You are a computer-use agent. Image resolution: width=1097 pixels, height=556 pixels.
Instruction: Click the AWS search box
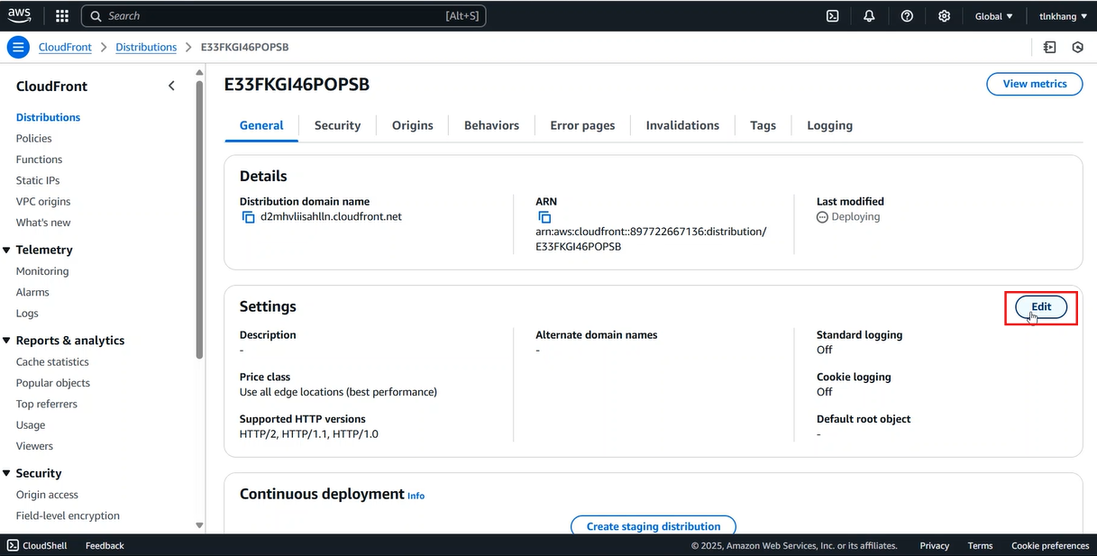(284, 16)
